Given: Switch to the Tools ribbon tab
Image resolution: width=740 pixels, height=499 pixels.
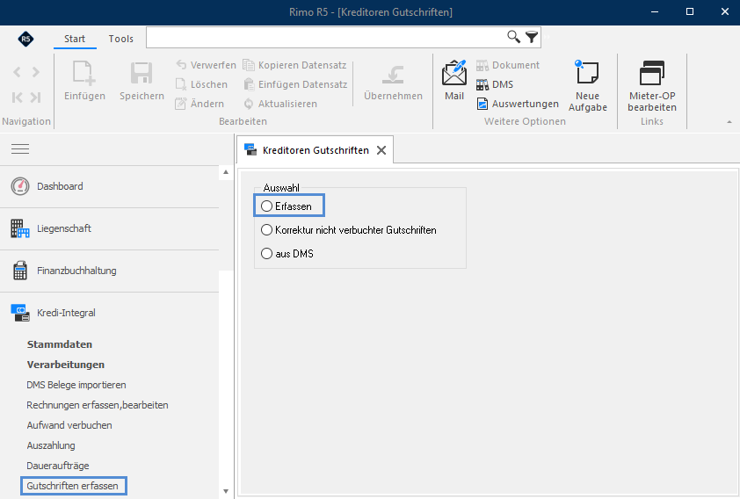Looking at the screenshot, I should [120, 39].
